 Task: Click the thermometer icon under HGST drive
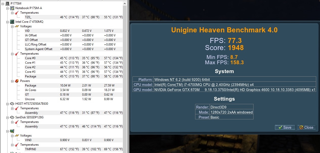(17, 108)
